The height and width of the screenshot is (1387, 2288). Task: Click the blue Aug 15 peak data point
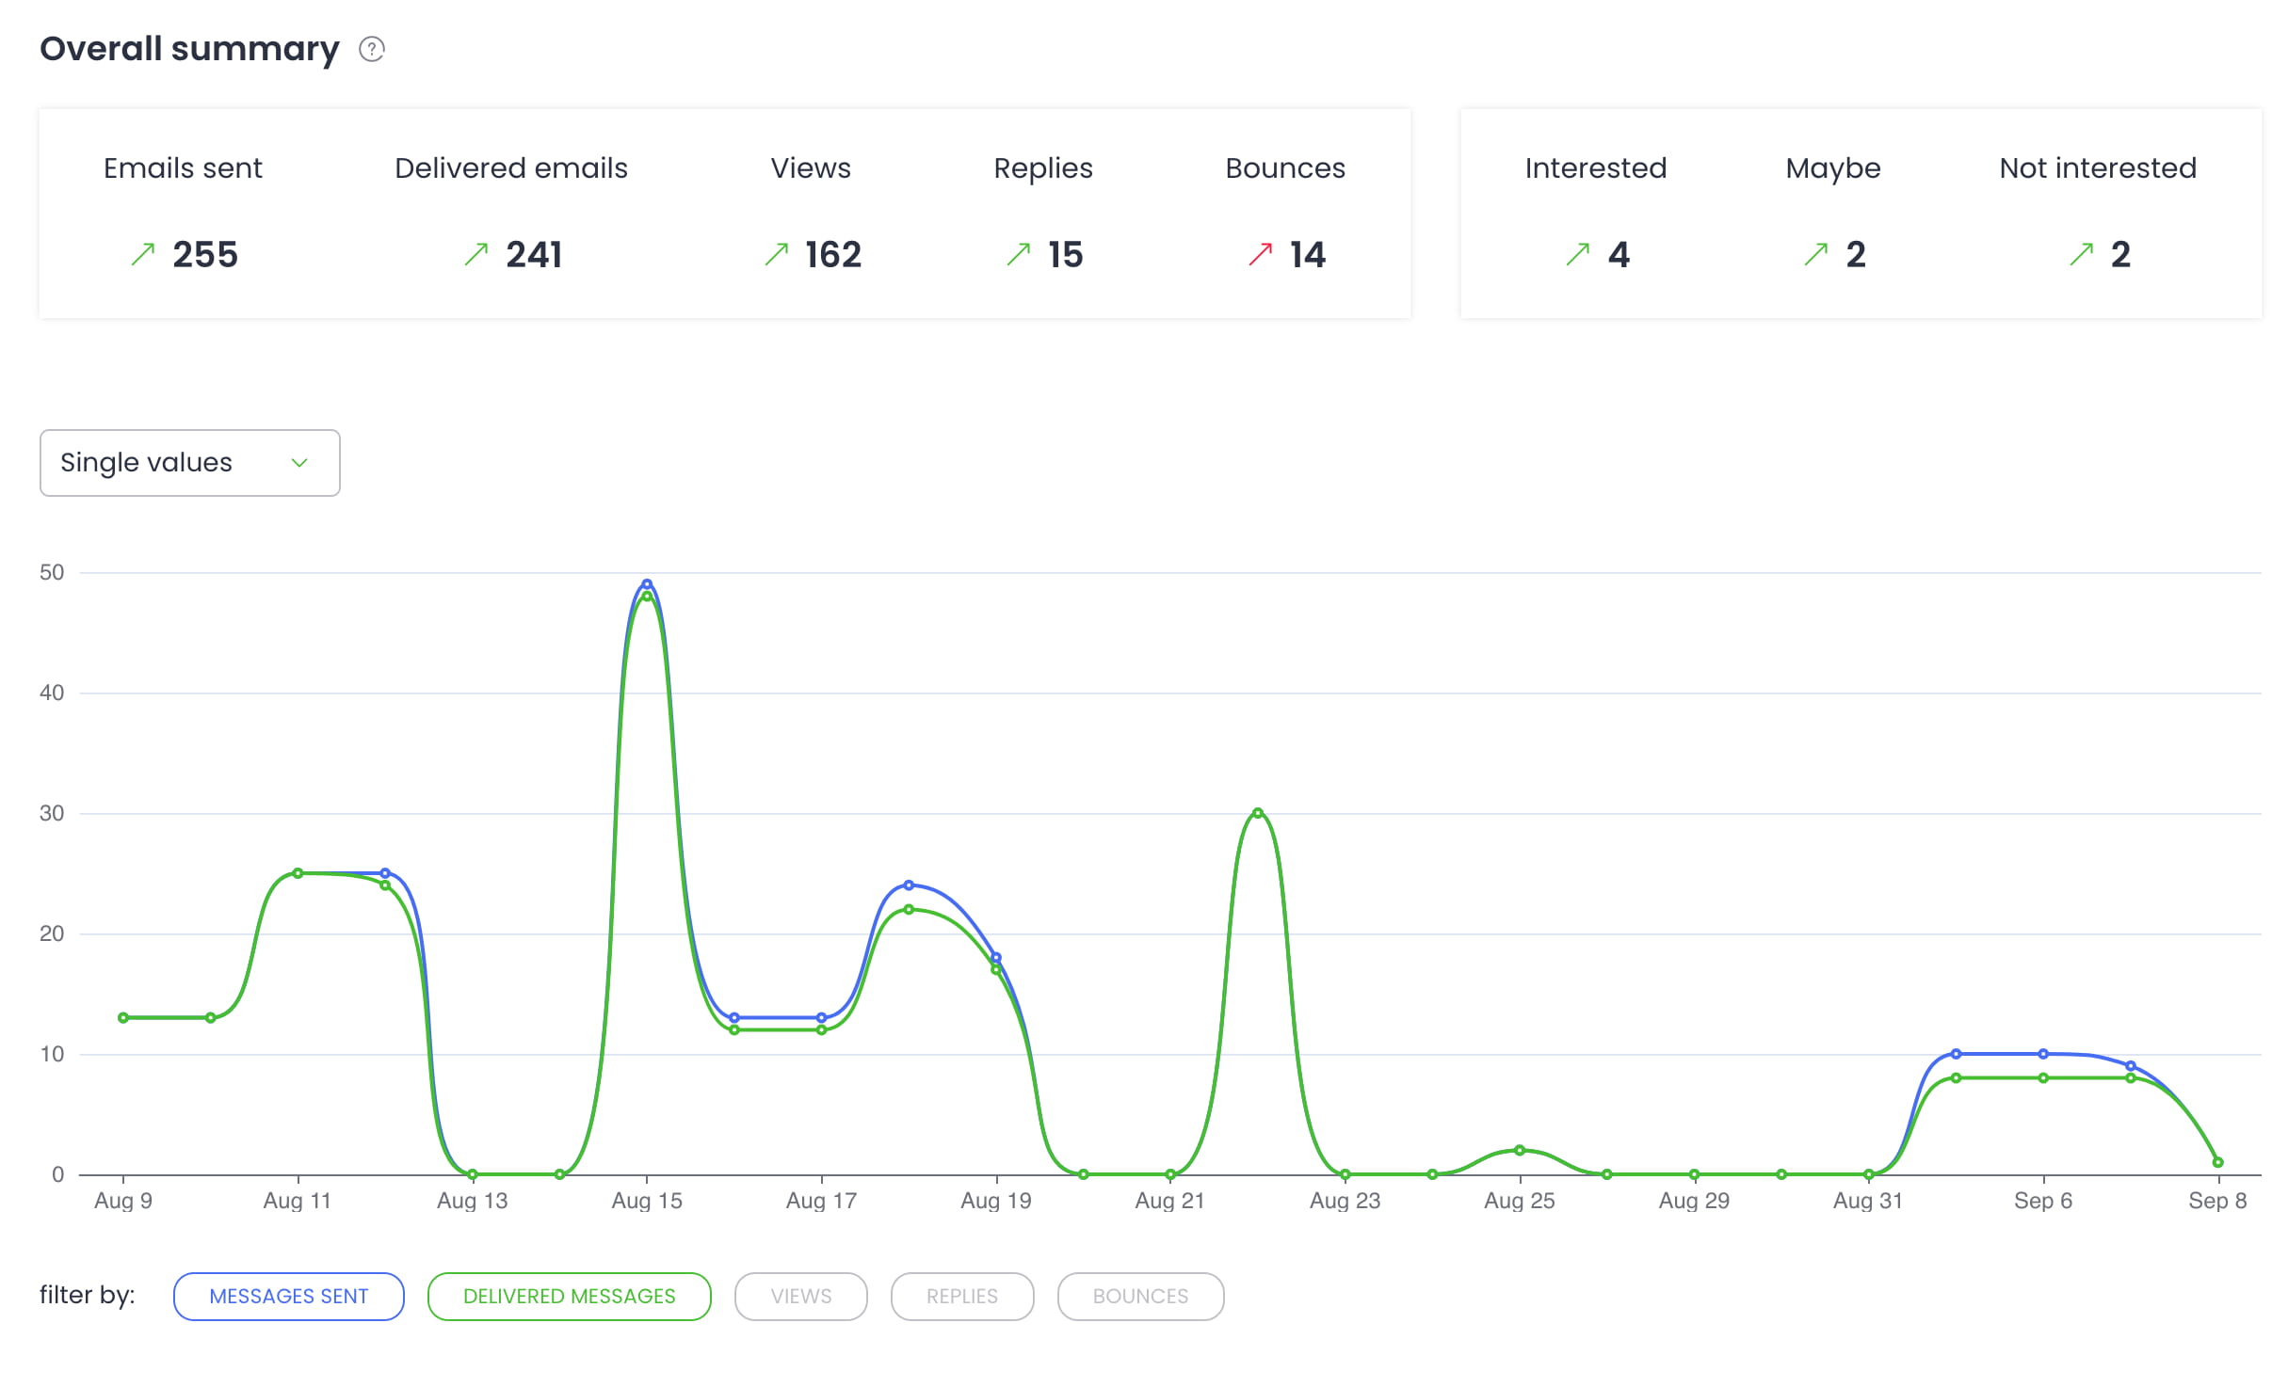pos(647,584)
